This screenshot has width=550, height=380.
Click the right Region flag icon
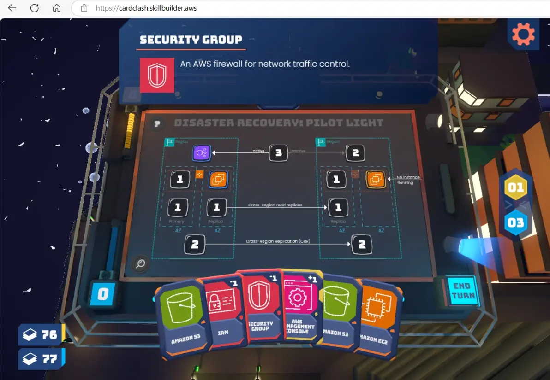[320, 142]
